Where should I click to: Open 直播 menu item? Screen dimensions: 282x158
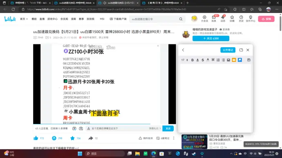click(x=42, y=19)
